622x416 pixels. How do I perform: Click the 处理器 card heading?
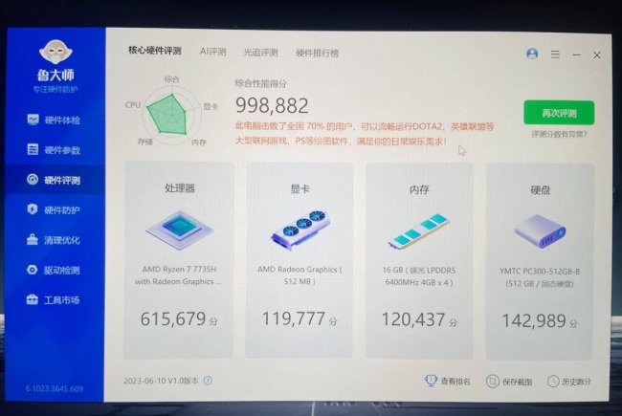pos(180,188)
